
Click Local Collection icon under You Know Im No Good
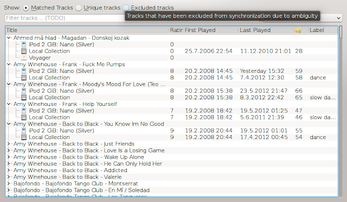24,137
